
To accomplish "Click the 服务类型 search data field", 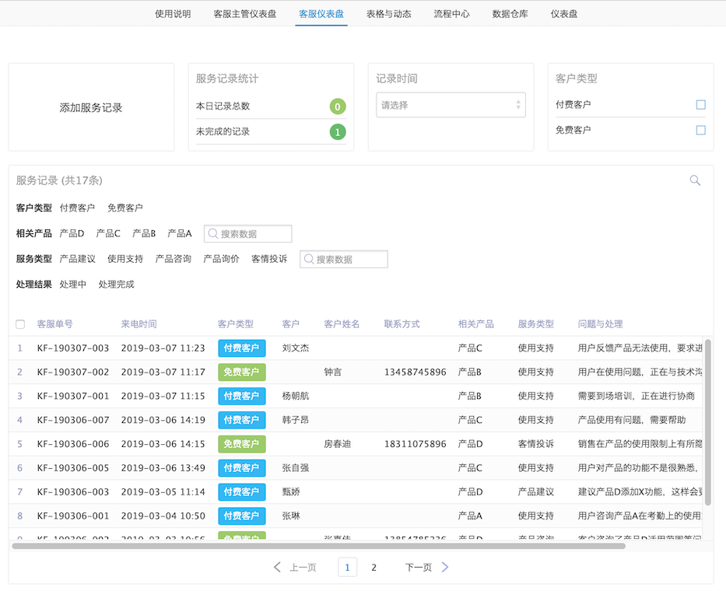I will pyautogui.click(x=344, y=259).
